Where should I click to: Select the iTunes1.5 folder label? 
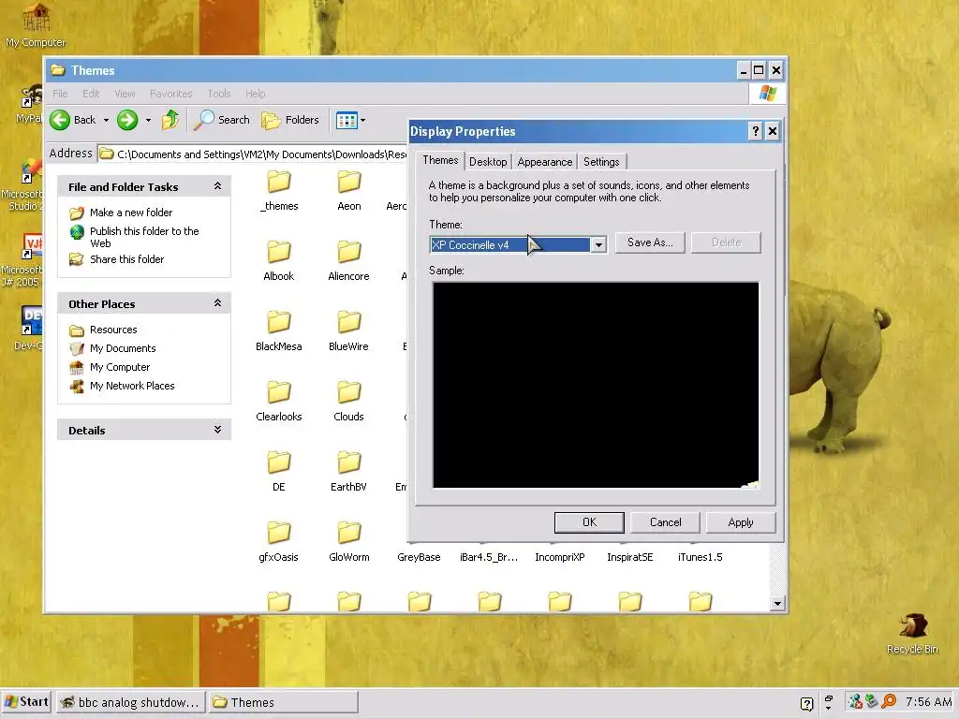pyautogui.click(x=701, y=557)
